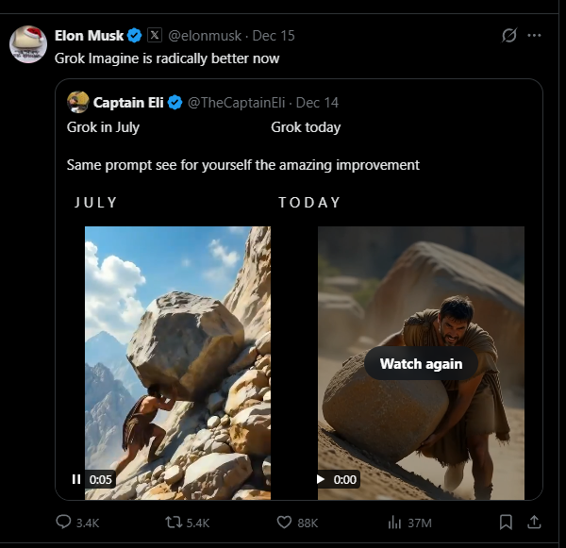The height and width of the screenshot is (548, 566).
Task: Play the Today video at 0:00
Action: (321, 479)
